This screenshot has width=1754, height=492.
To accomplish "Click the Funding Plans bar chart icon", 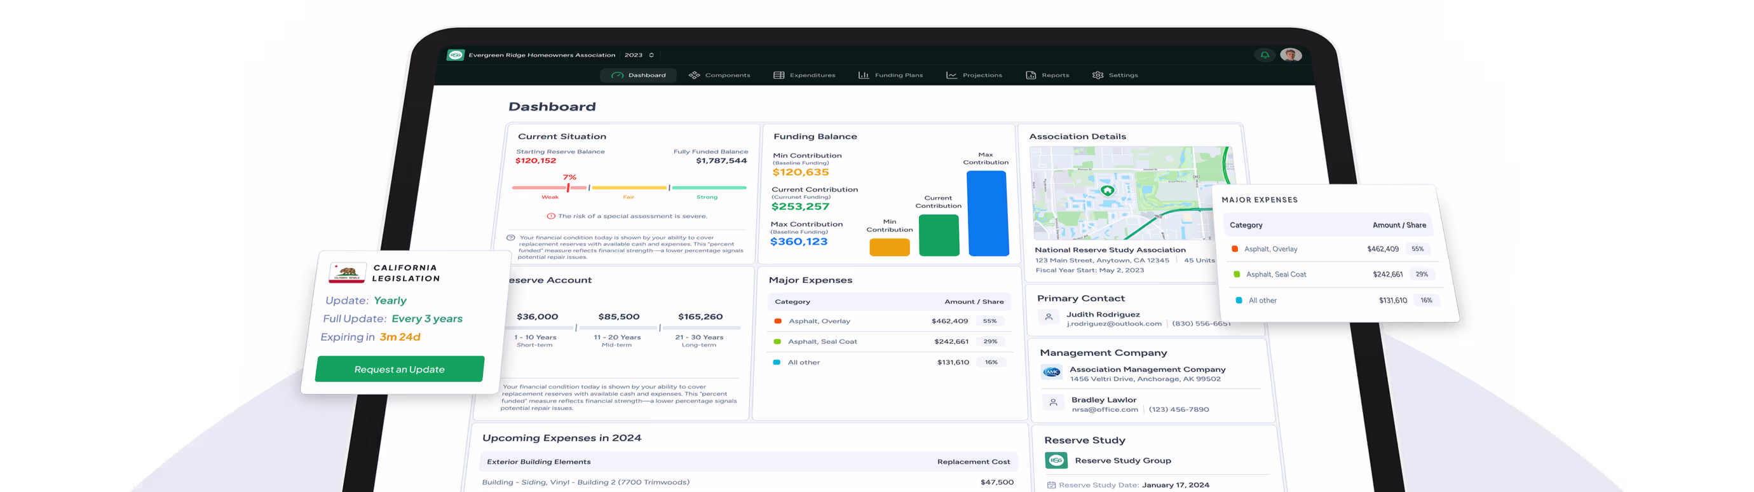I will (864, 75).
